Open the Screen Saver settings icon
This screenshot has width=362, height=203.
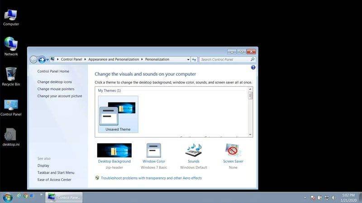click(x=233, y=150)
